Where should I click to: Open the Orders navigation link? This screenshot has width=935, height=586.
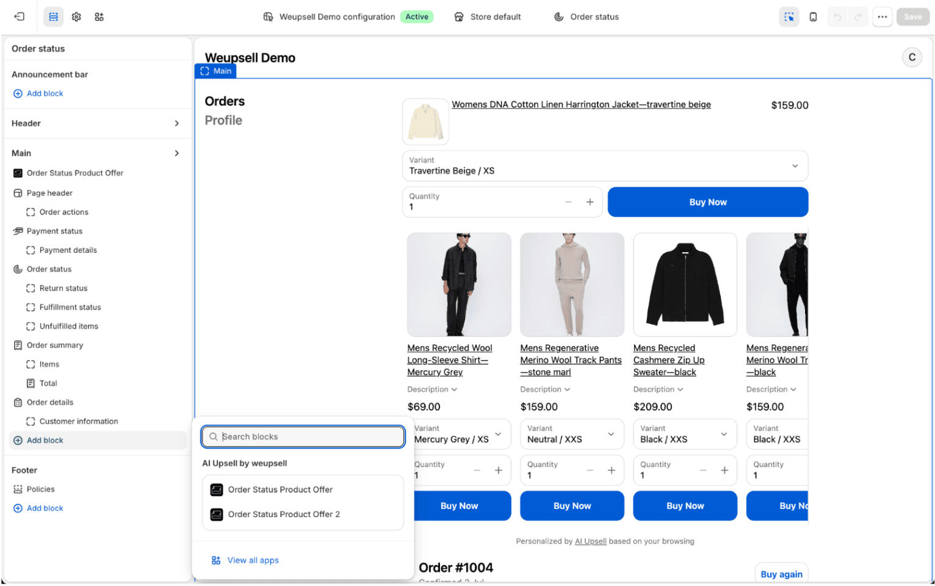[225, 101]
